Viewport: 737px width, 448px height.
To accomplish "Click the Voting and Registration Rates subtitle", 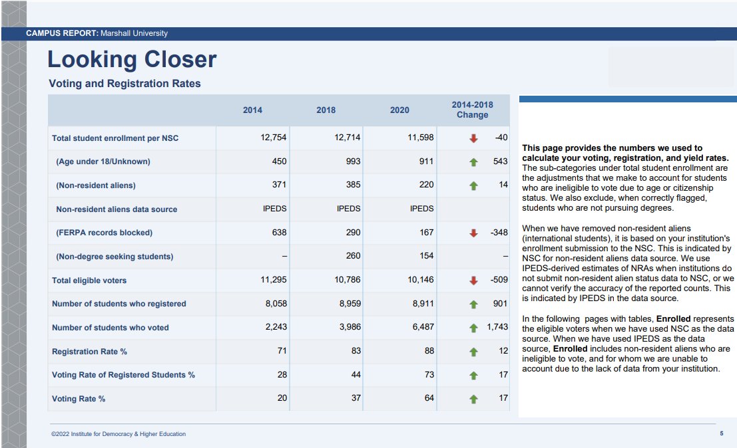I will 124,84.
